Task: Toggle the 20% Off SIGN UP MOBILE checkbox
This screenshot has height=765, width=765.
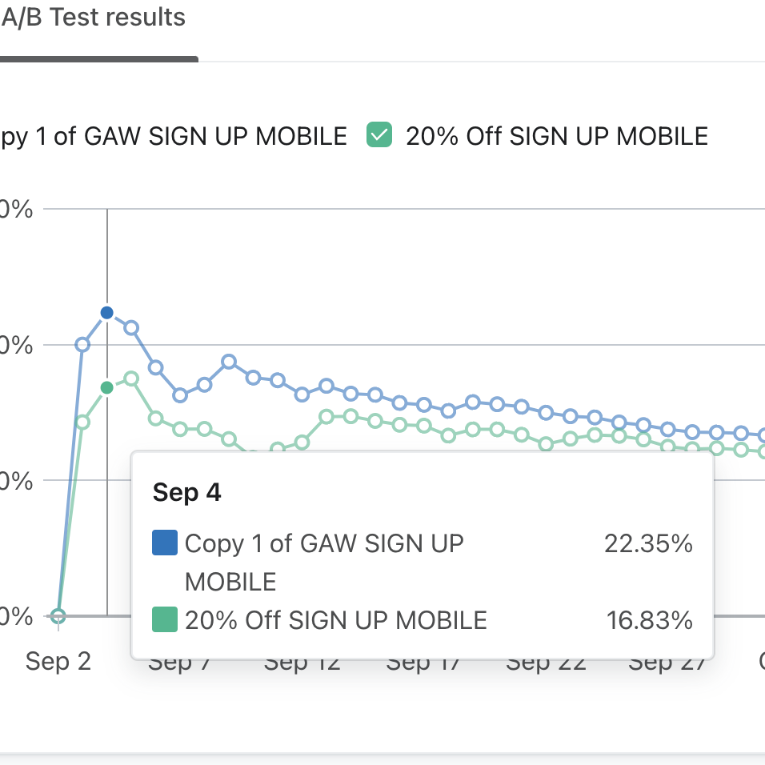Action: pyautogui.click(x=379, y=135)
